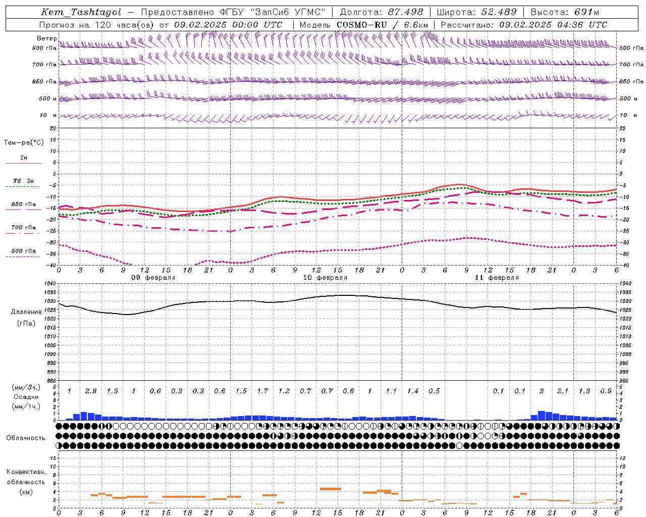Click the orange convective bar at 12–15h on 10 февраля

coord(331,489)
